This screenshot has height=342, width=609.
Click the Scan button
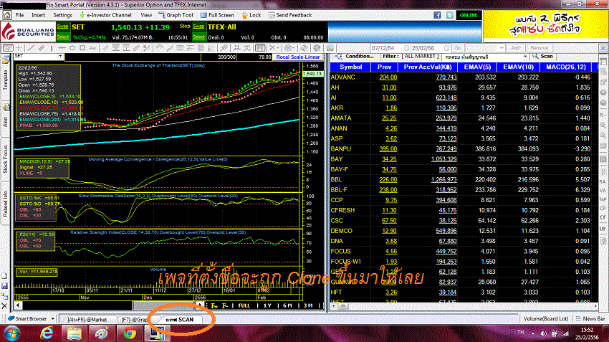pos(542,57)
